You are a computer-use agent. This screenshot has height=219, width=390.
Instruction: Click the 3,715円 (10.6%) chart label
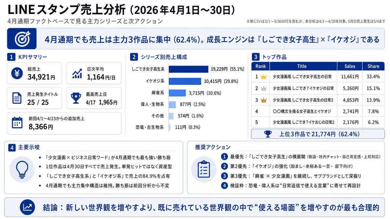coord(205,93)
